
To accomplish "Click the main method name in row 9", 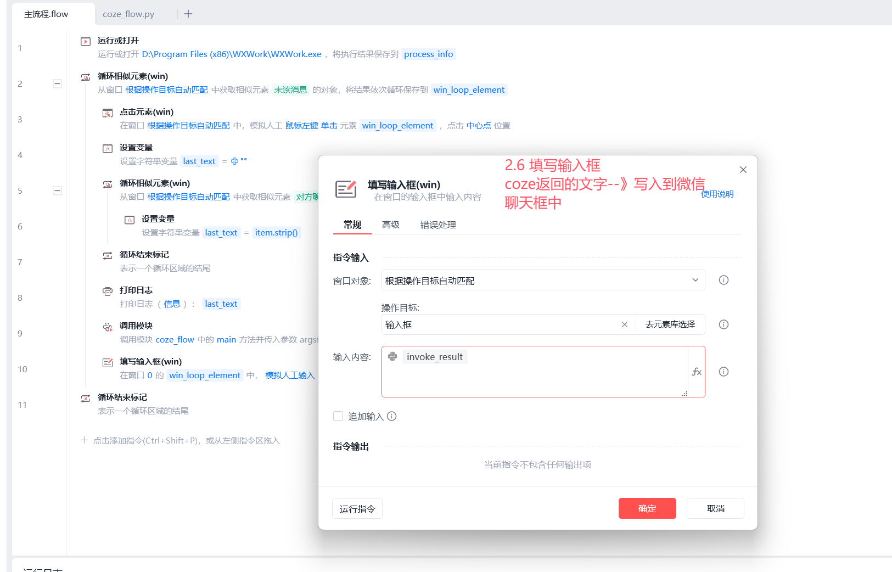I will pos(226,339).
